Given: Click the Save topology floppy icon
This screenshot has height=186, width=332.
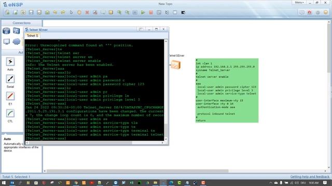Looking at the screenshot, I should pos(31,12).
